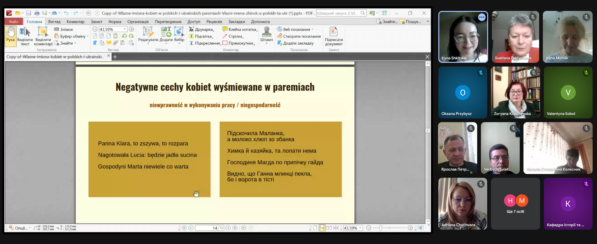Screen dimensions: 597x244
Task: Click the Знайти… button at the ribbon's right
Action: (x=387, y=22)
